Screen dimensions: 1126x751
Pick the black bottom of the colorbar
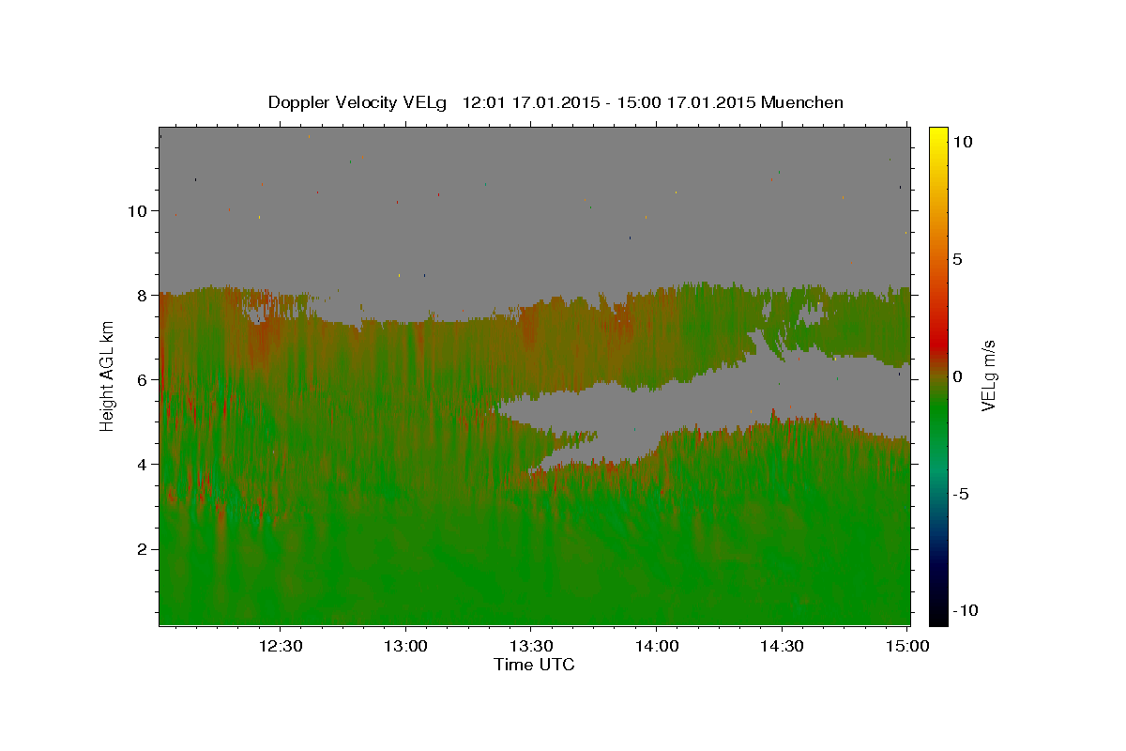[938, 615]
